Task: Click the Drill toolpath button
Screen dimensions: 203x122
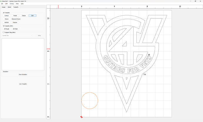Action: pos(32,16)
